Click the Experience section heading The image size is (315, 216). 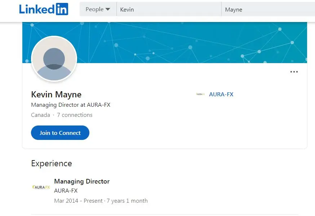tap(52, 163)
